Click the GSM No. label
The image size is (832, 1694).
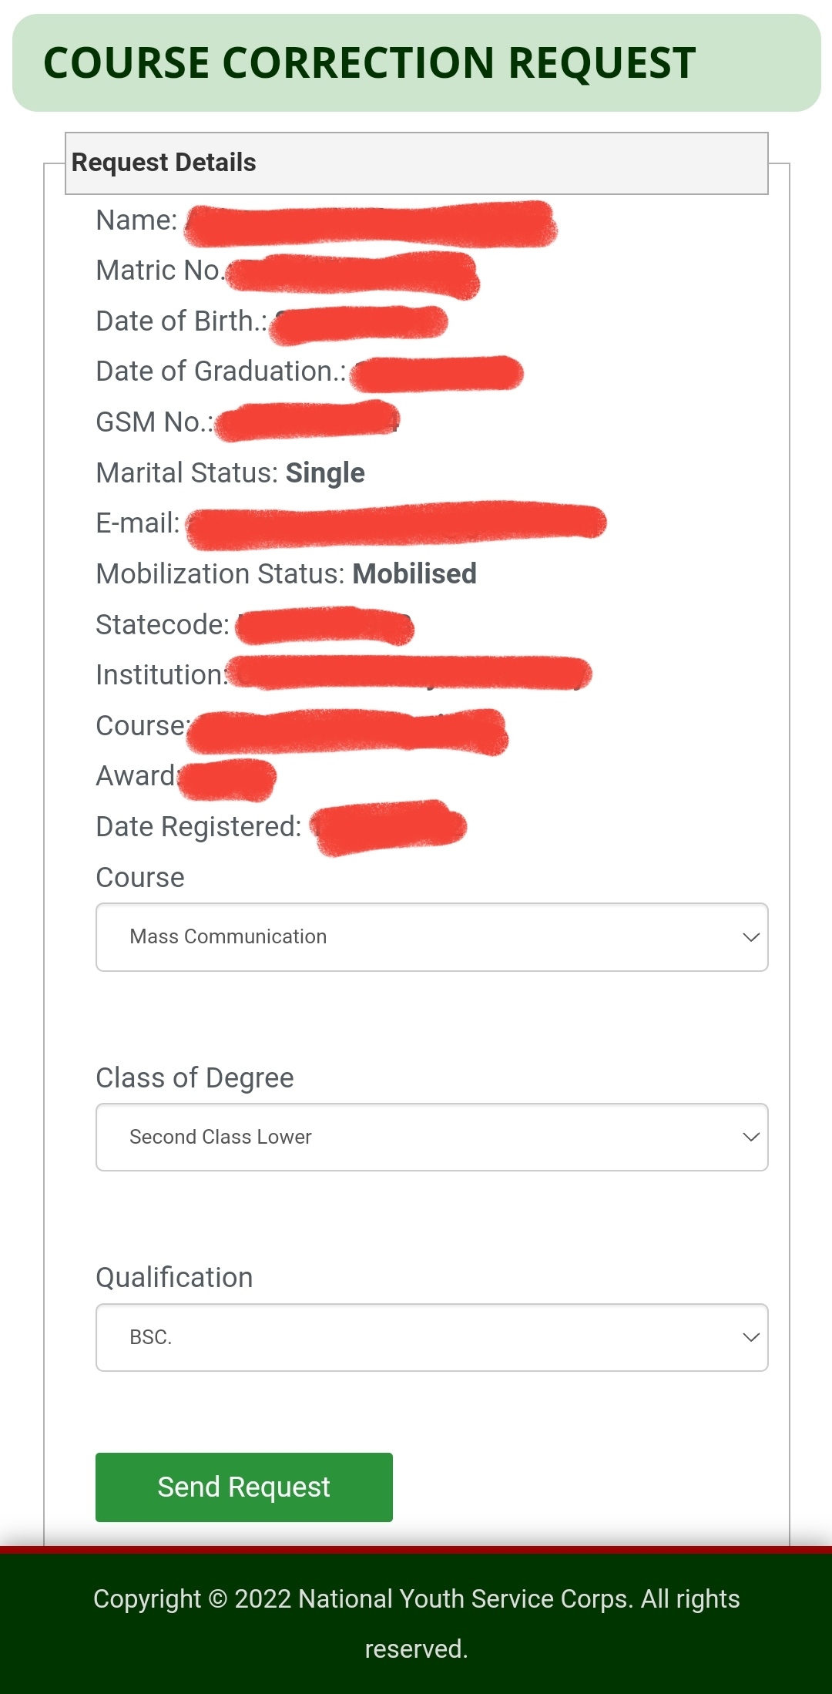[x=150, y=422]
